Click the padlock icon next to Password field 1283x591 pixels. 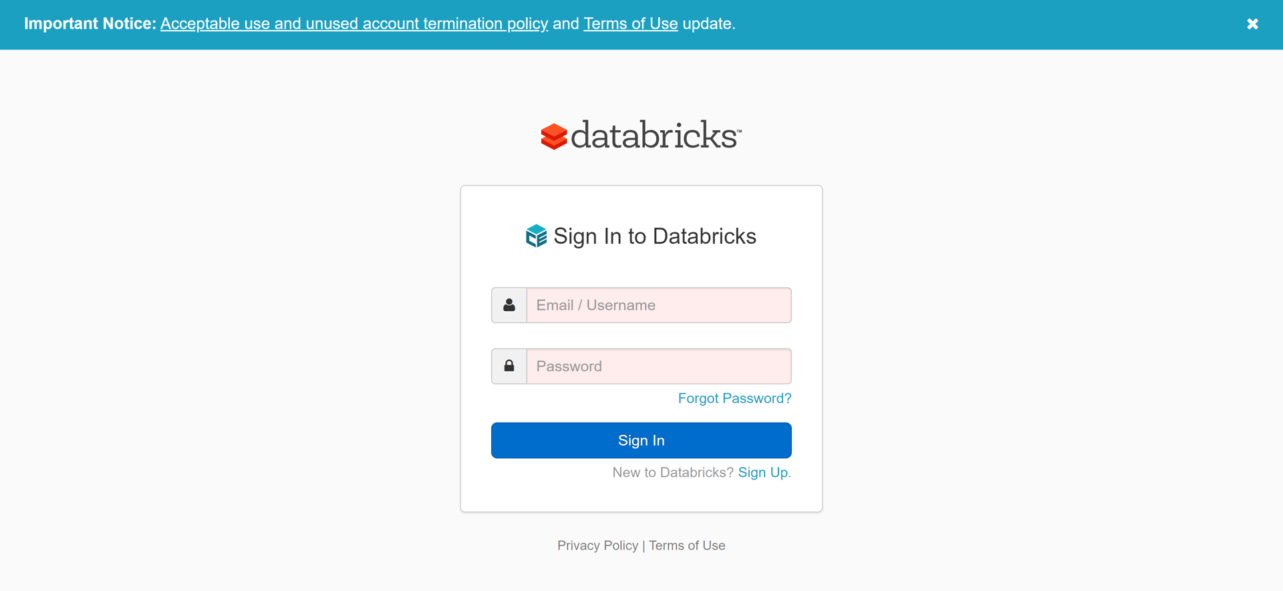click(509, 365)
